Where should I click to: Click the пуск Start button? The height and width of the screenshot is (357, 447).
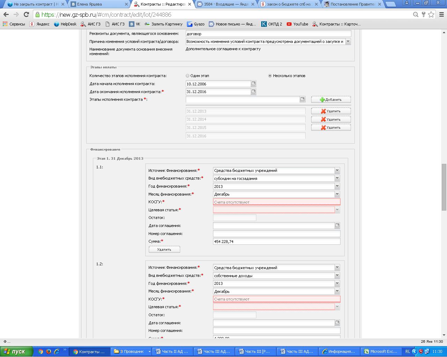(17, 351)
